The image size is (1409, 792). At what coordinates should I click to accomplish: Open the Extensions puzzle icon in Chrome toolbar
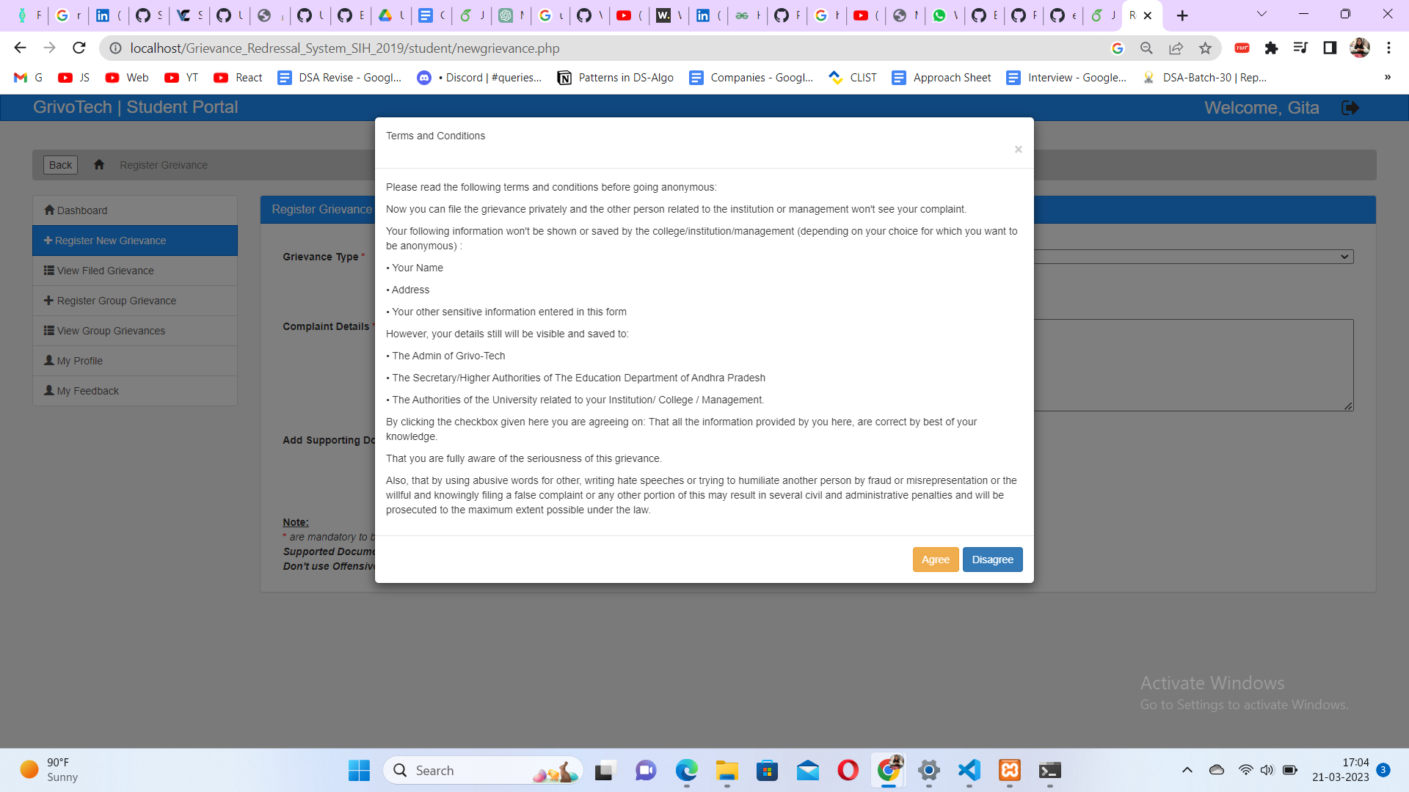point(1272,48)
